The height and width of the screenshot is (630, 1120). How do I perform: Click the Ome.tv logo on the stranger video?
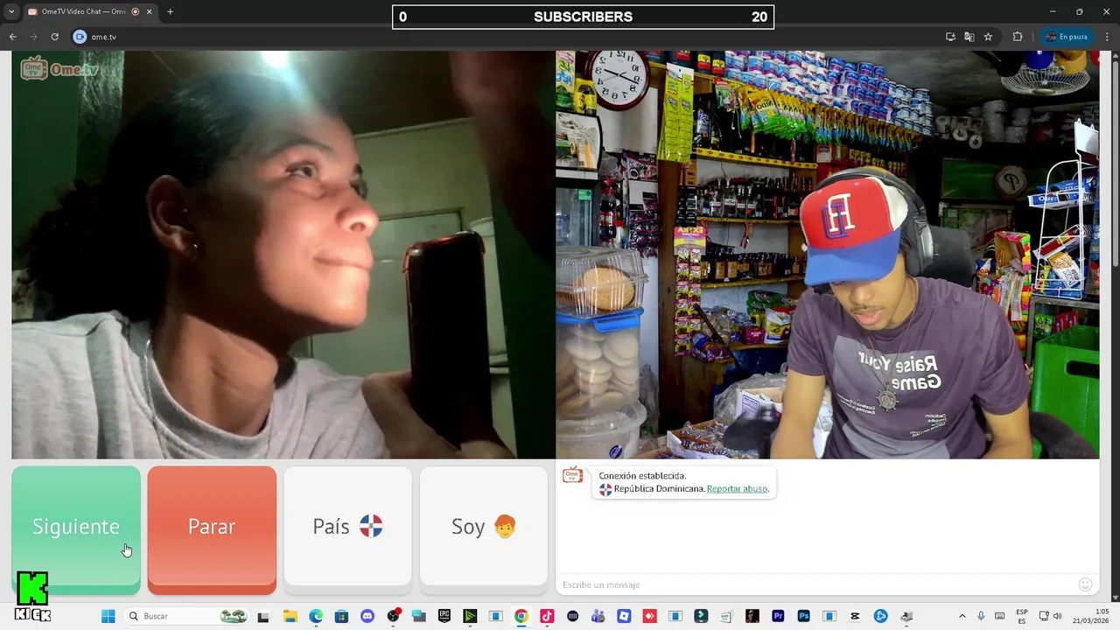coord(59,68)
